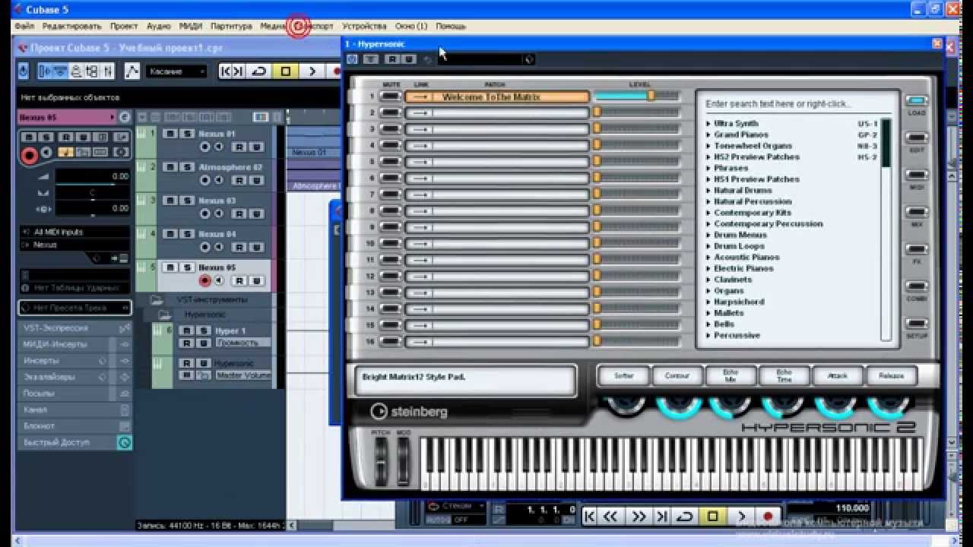Open the Устройства menu

pos(364,26)
